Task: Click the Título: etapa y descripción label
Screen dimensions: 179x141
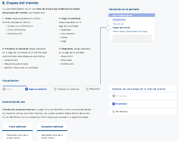Action: tap(130, 32)
